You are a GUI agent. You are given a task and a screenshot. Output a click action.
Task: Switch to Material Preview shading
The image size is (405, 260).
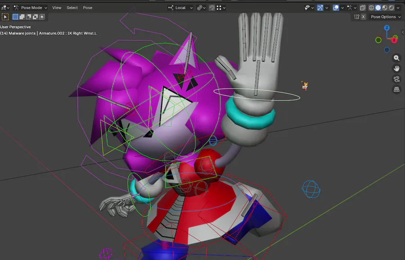[x=385, y=8]
